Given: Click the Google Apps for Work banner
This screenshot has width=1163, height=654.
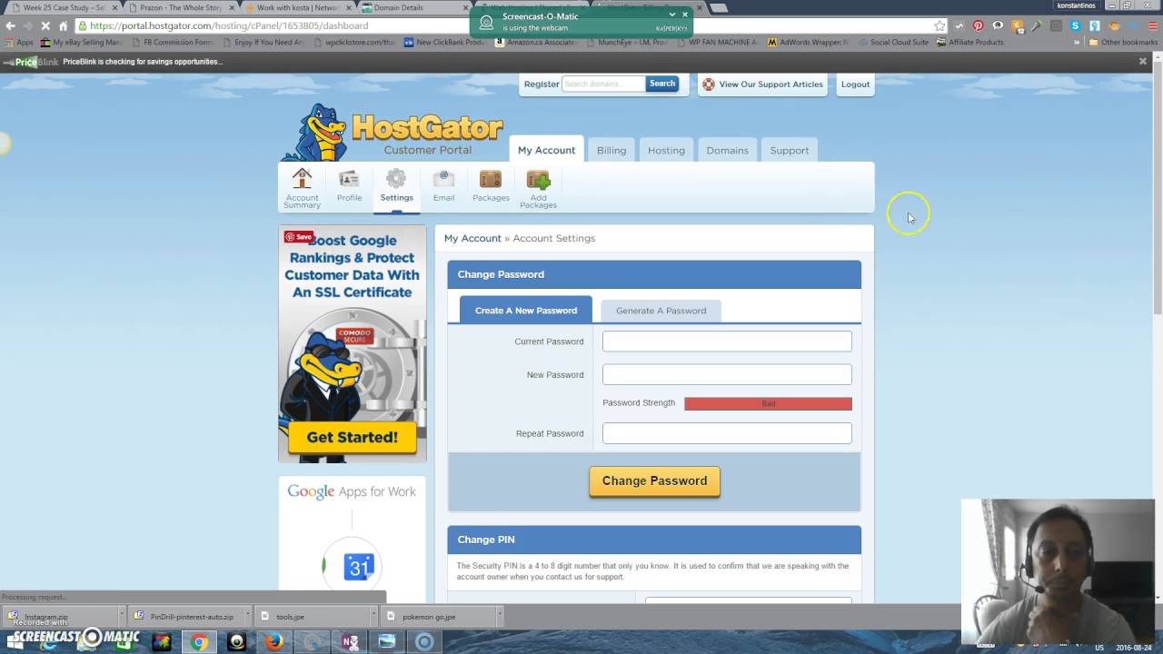Looking at the screenshot, I should pyautogui.click(x=352, y=491).
